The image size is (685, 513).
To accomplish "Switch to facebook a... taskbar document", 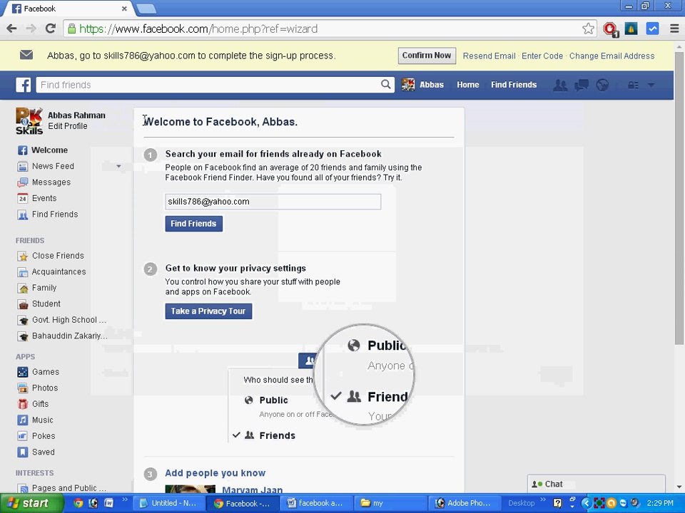I will click(x=316, y=504).
